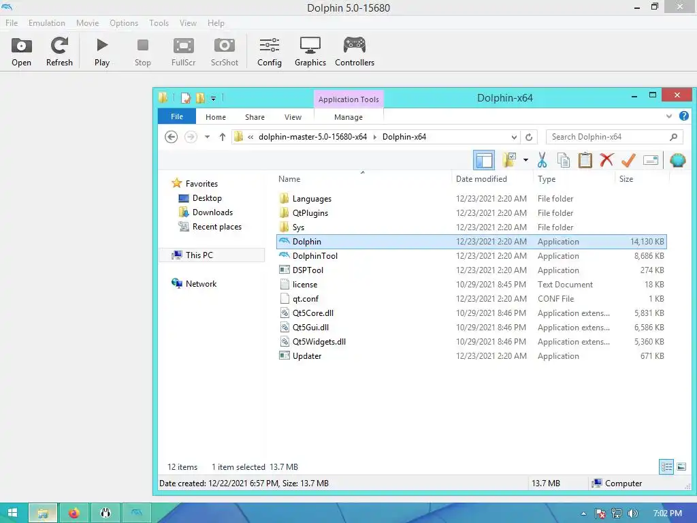Click the Email envelope toolbar icon

pyautogui.click(x=650, y=160)
